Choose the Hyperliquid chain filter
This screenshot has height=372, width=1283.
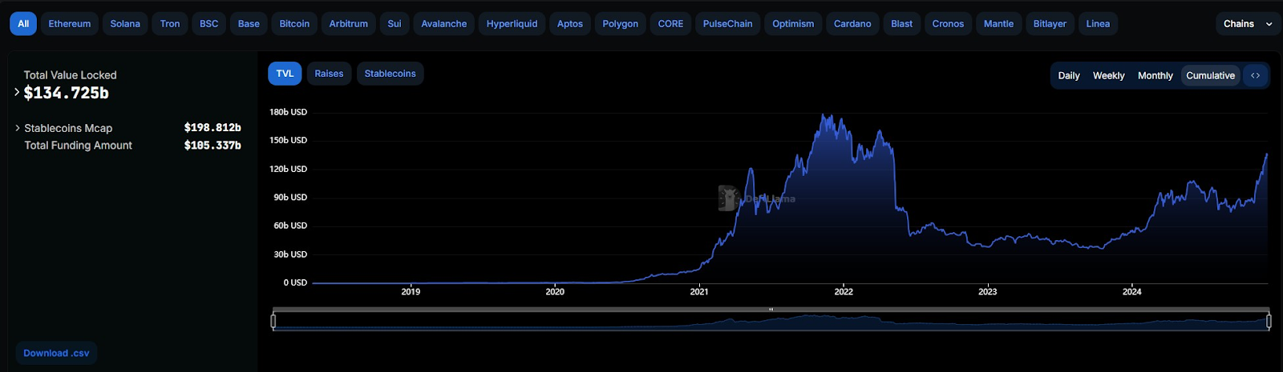click(x=512, y=24)
